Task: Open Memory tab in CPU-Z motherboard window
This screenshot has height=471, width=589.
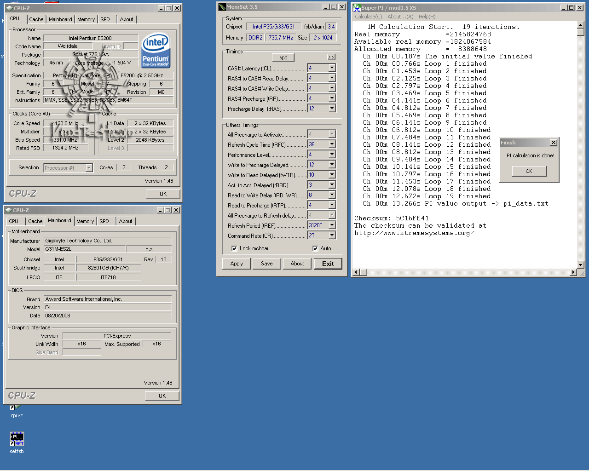Action: (85, 221)
